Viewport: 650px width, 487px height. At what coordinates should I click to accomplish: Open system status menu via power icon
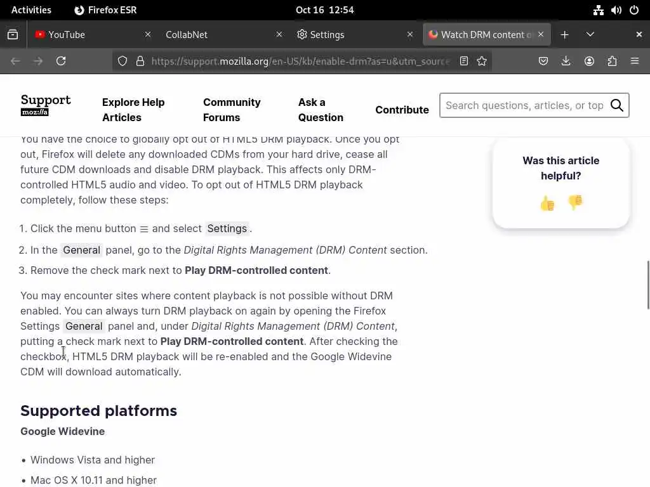pos(633,10)
